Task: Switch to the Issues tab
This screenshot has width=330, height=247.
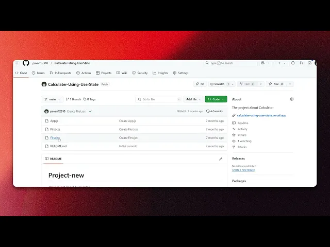Action: tap(38, 73)
